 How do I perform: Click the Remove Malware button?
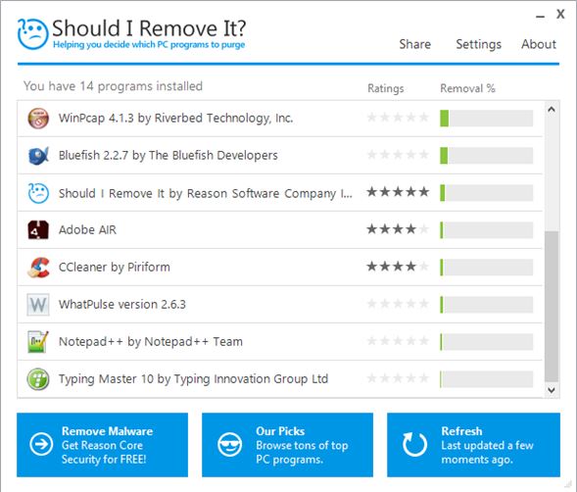point(102,445)
